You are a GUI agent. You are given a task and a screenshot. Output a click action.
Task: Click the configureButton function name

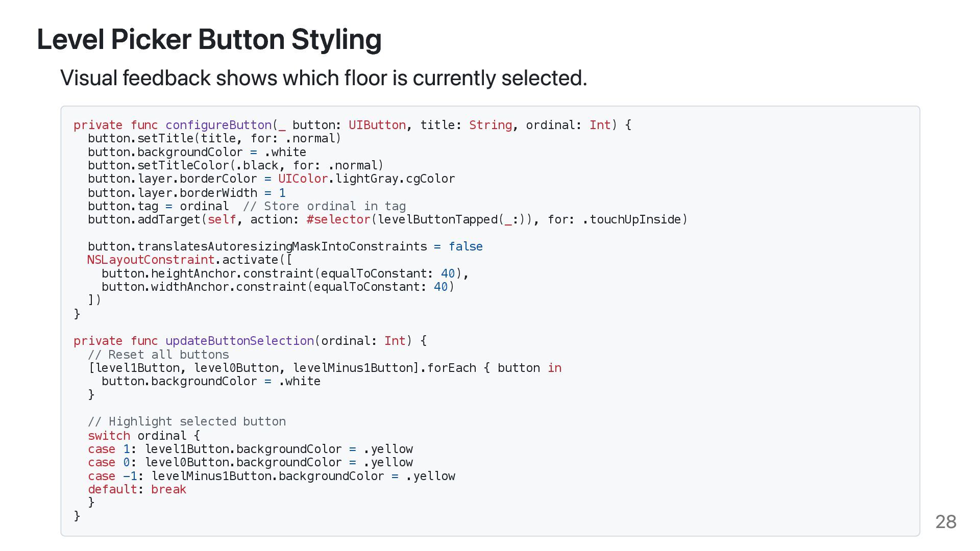click(x=218, y=125)
